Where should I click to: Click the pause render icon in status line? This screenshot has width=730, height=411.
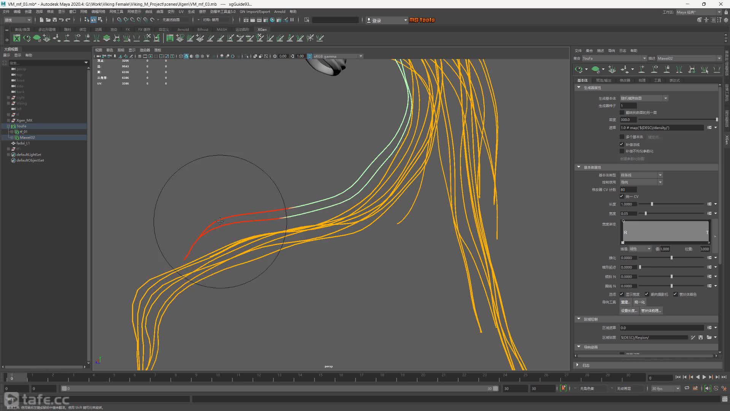[292, 20]
